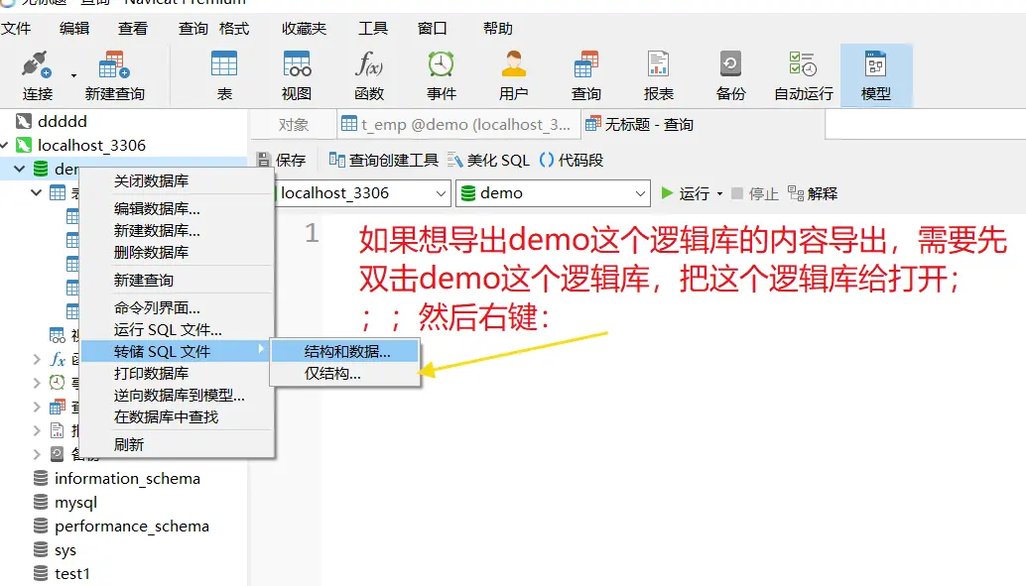Image resolution: width=1026 pixels, height=586 pixels.
Task: Open the 模型 model toolbar icon
Action: point(876,75)
